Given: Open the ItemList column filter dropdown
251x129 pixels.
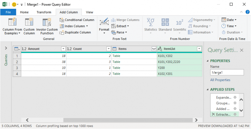Looking at the screenshot, I should (x=199, y=49).
